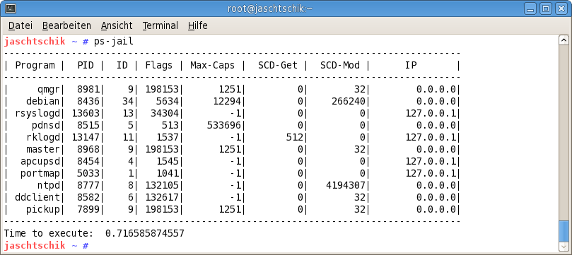Click SCD-Get value '512'
The image size is (572, 255).
(x=295, y=138)
